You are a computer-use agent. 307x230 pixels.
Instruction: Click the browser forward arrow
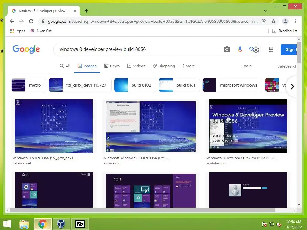tap(22, 21)
